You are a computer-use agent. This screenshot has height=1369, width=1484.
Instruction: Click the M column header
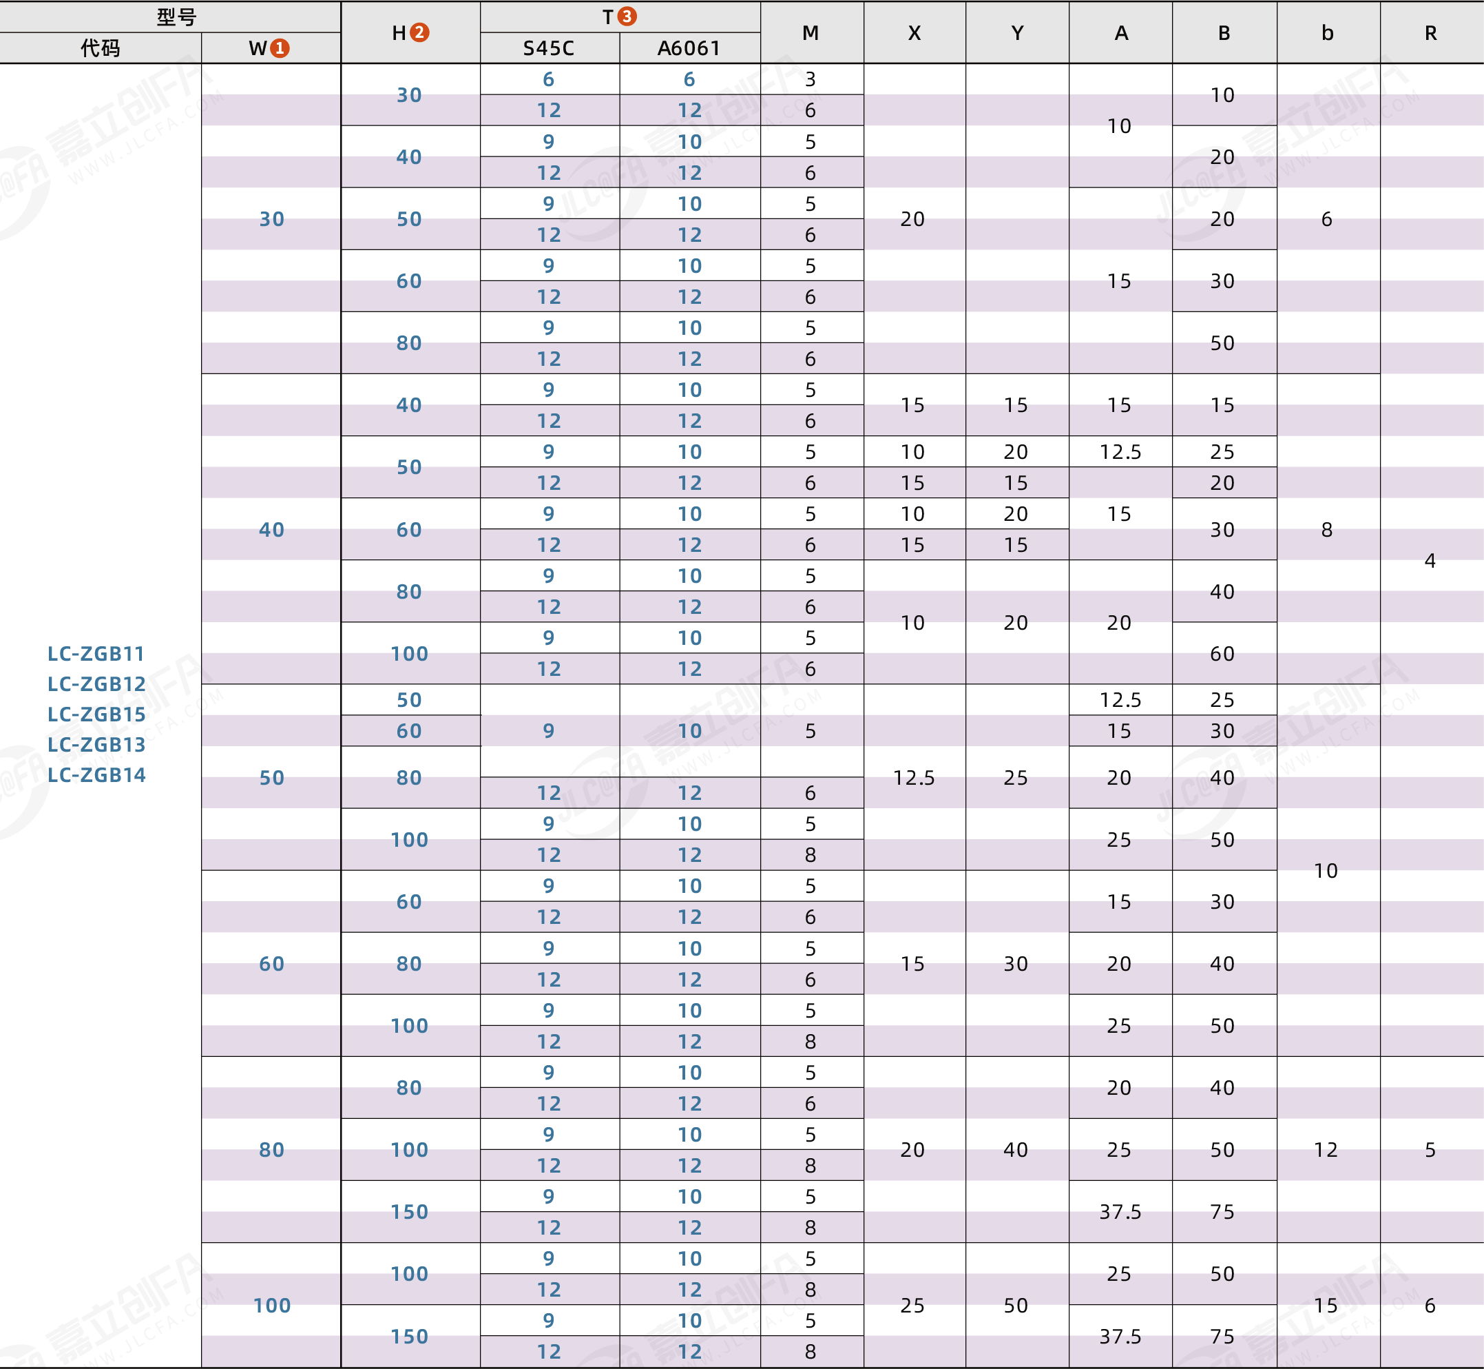click(x=811, y=32)
